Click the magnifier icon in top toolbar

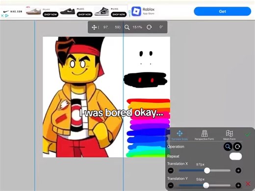click(x=127, y=27)
